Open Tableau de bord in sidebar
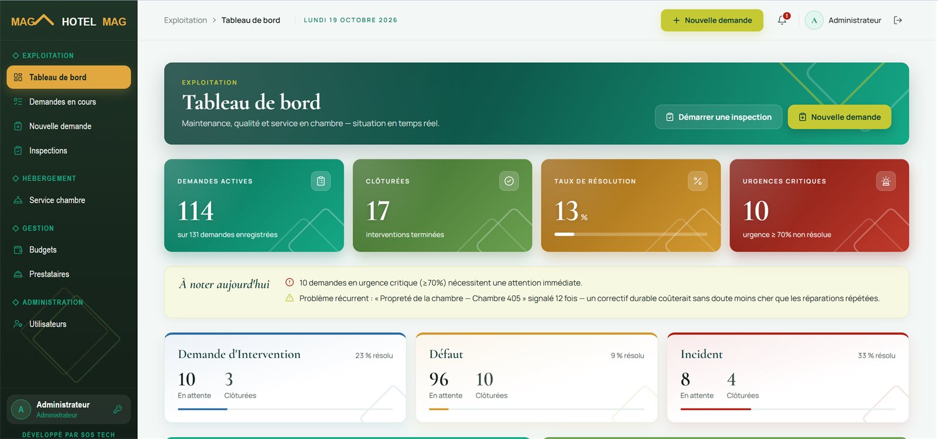The height and width of the screenshot is (439, 938). point(69,77)
